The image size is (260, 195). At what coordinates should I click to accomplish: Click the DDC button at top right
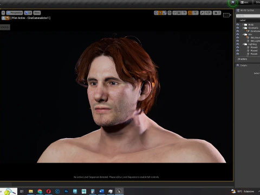point(245,2)
